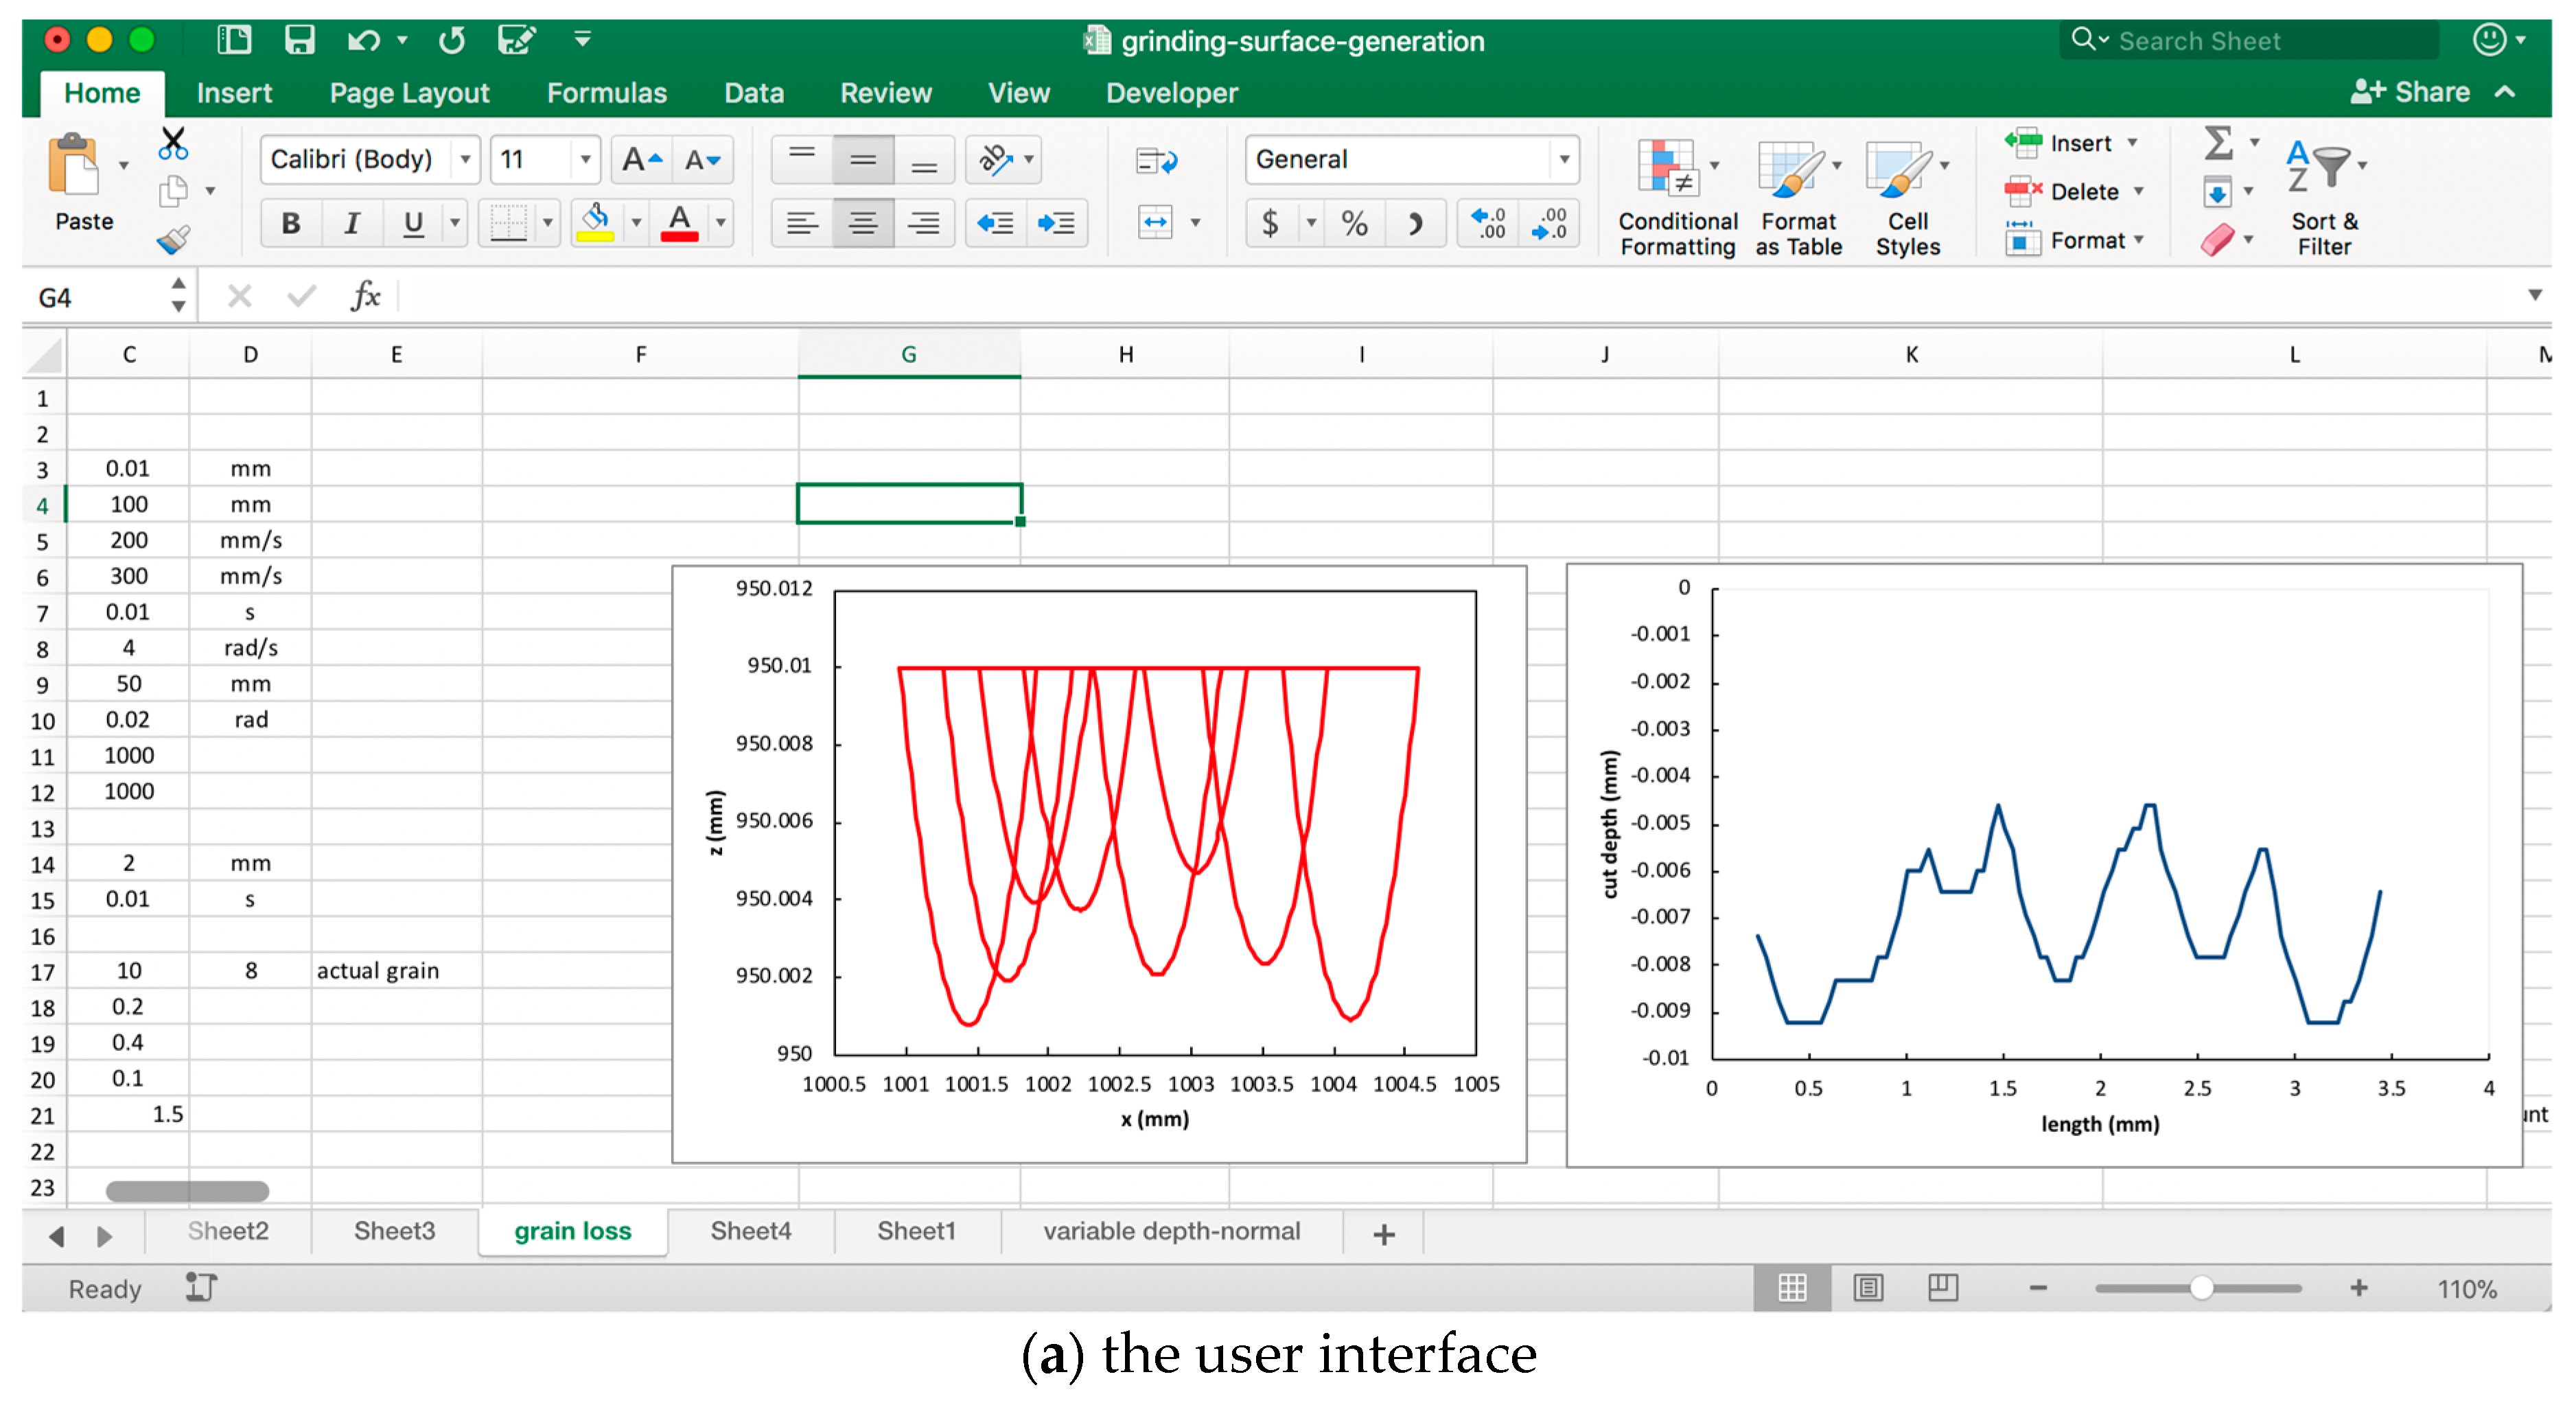
Task: Click the AutoSum sigma icon
Action: coord(2218,143)
